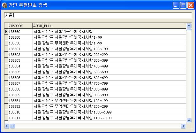Minimize the 간단 우편번호 검색 window
The height and width of the screenshot is (133, 196).
point(176,5)
